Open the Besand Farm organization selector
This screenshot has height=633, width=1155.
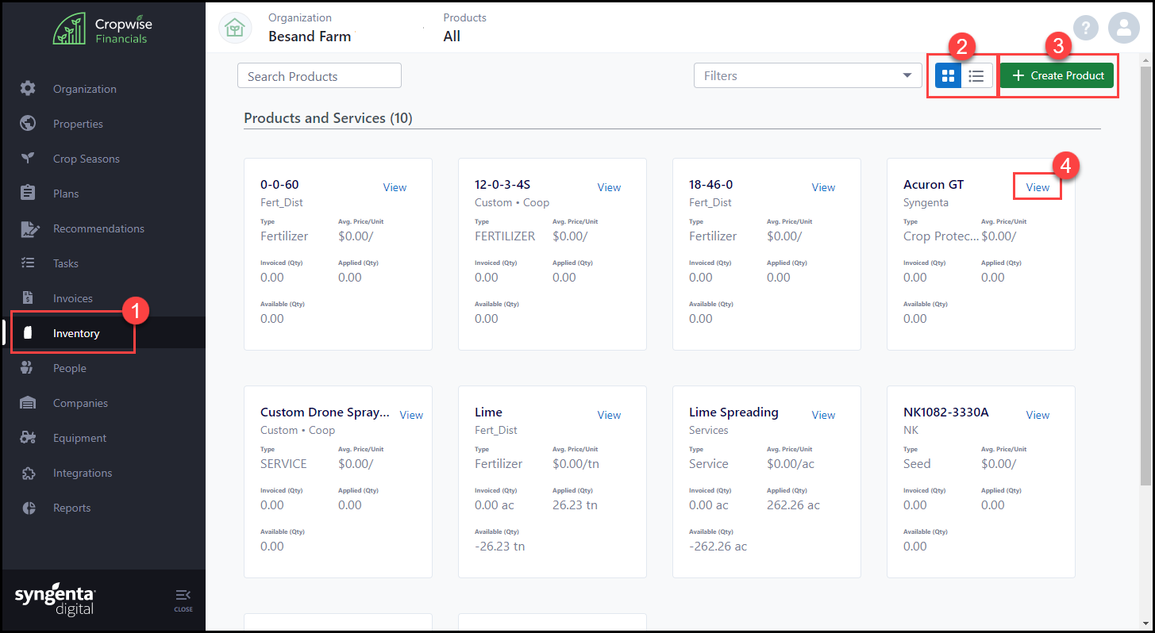310,29
